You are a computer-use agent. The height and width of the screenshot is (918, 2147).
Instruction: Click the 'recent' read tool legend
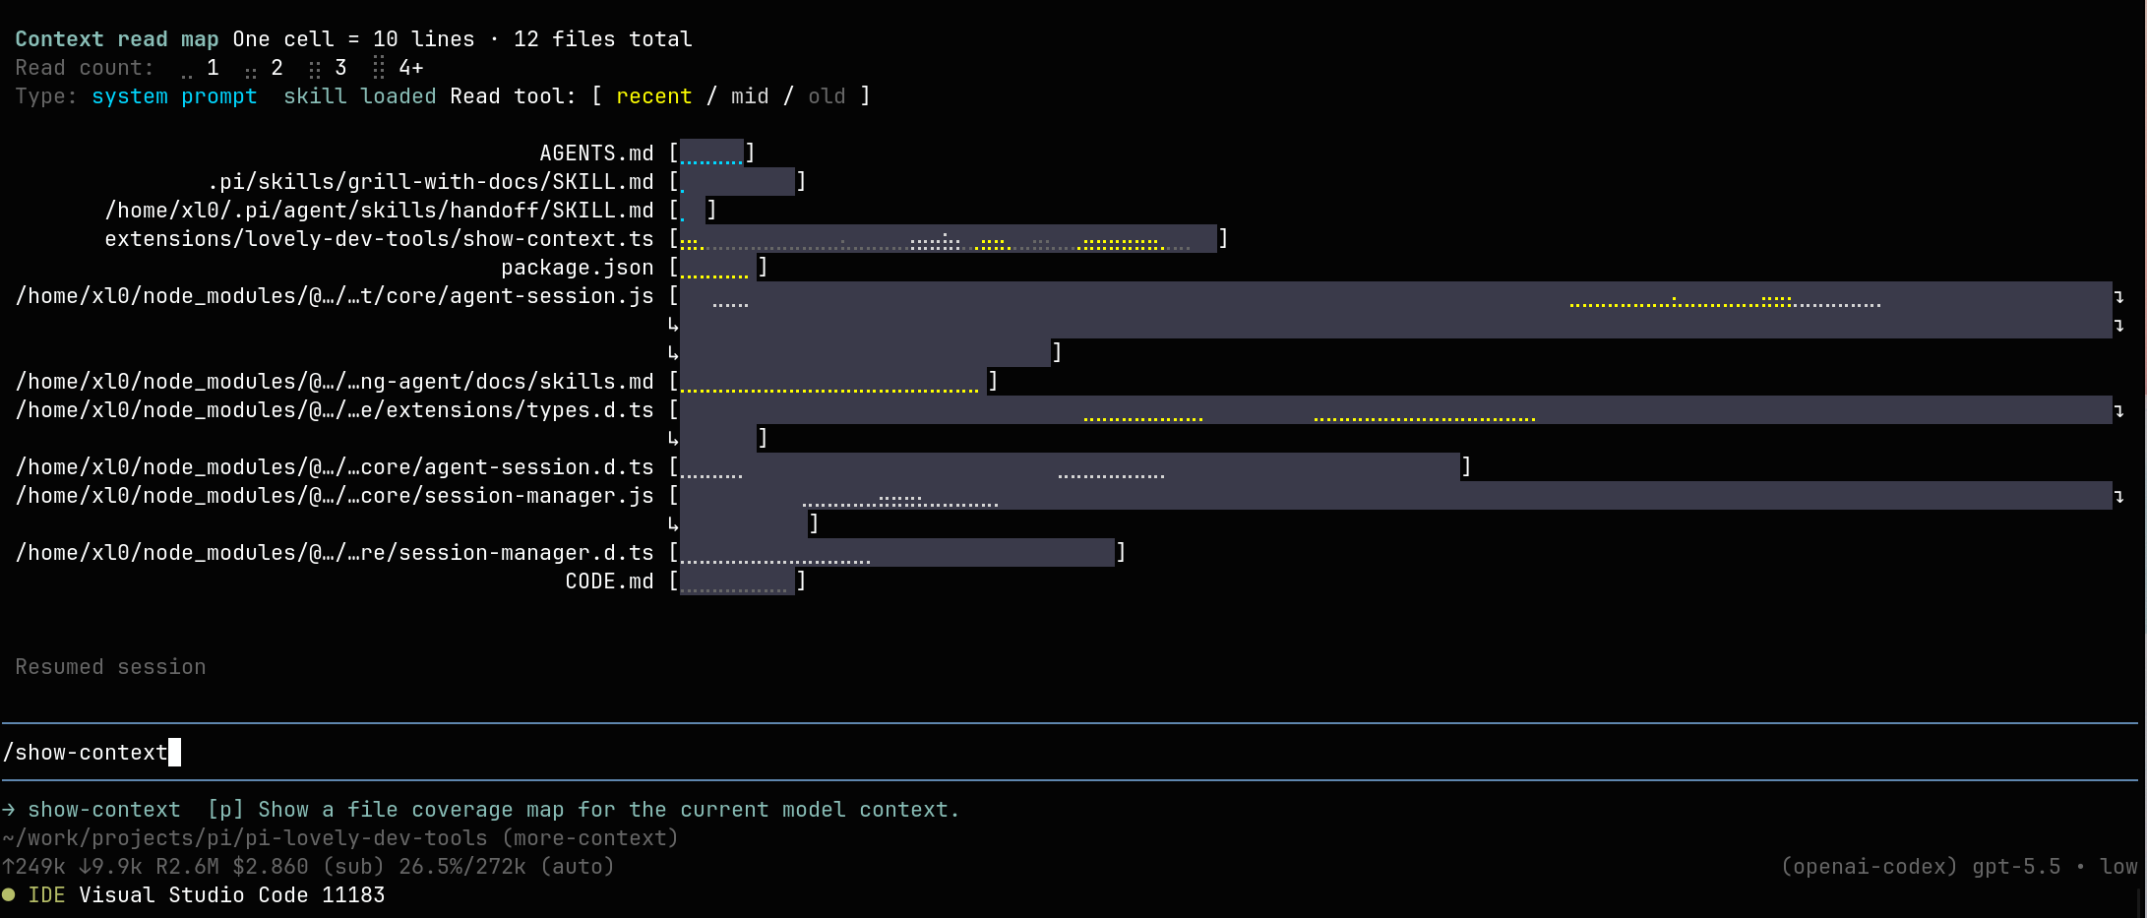tap(654, 96)
